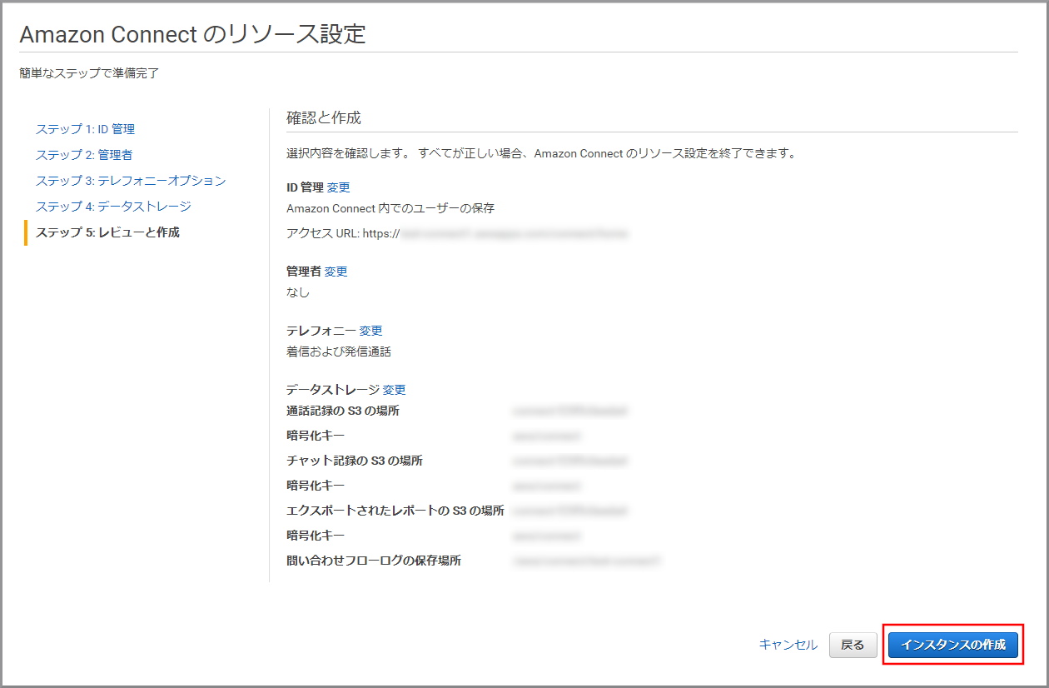Select ステップ 5: レビューと作成 step

click(x=107, y=232)
